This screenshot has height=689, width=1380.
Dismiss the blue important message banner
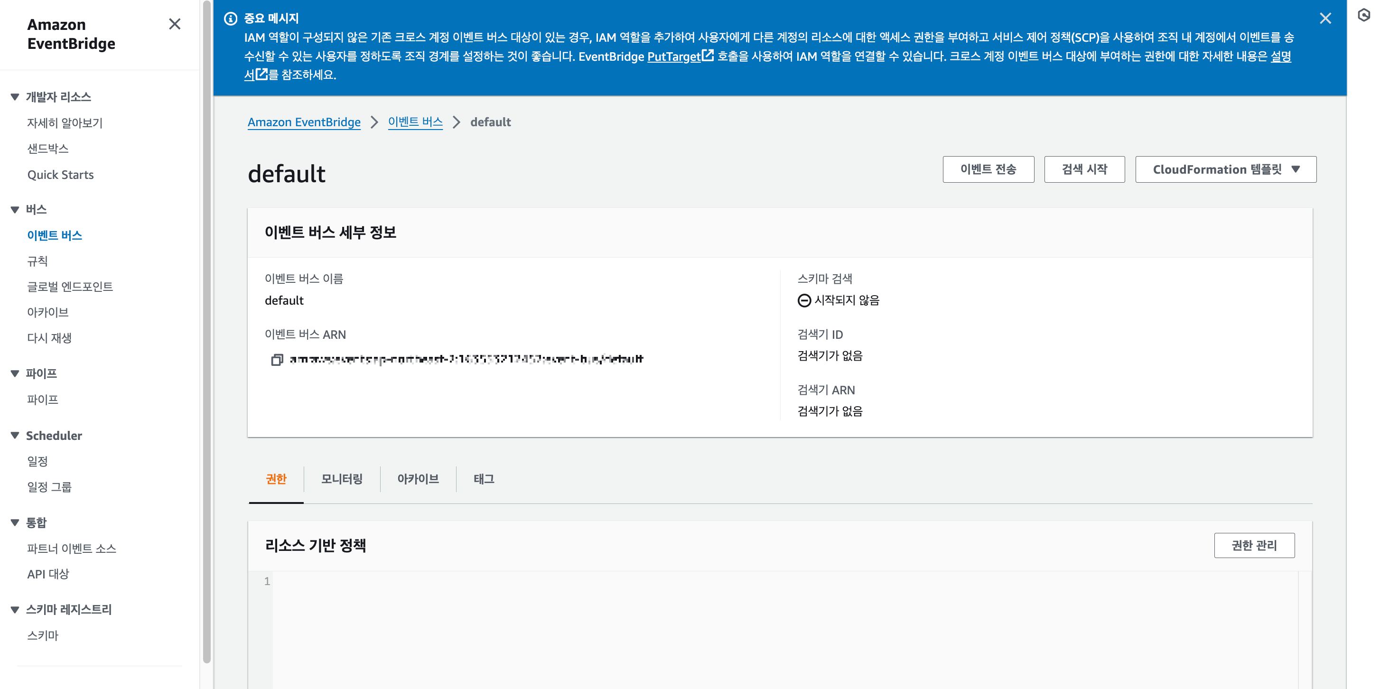pos(1325,19)
